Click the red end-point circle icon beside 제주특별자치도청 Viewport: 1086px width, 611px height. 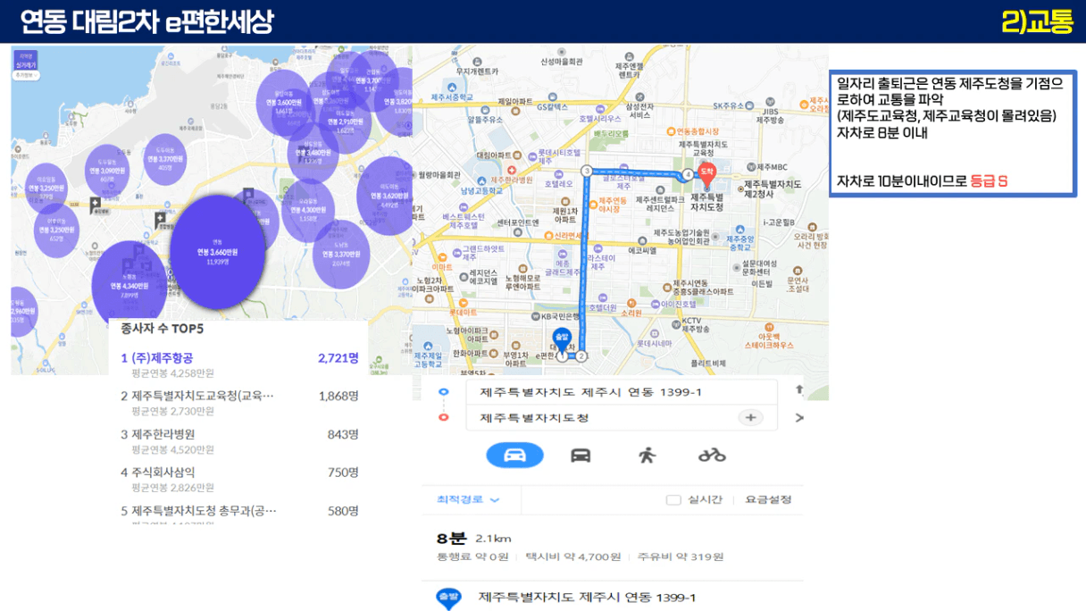click(444, 417)
